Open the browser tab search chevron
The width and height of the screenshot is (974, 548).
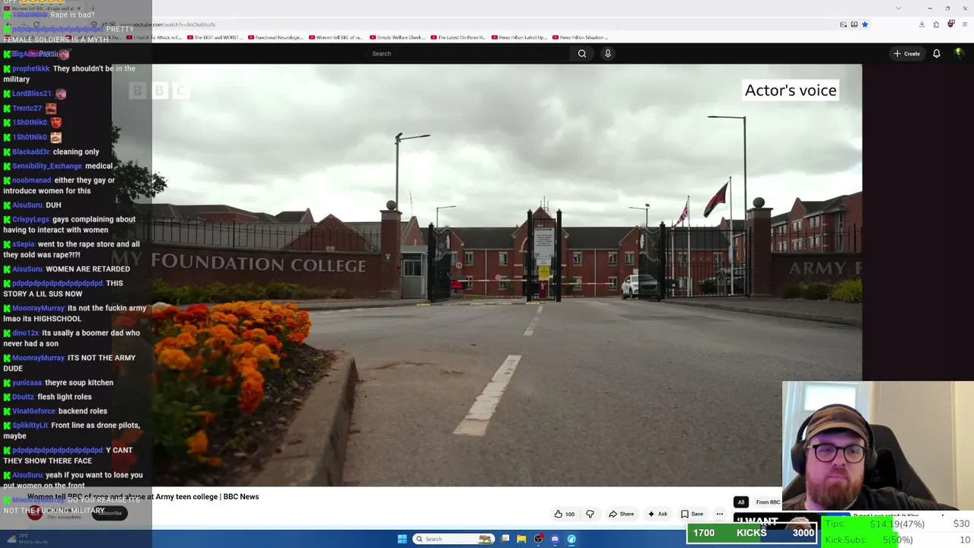898,8
